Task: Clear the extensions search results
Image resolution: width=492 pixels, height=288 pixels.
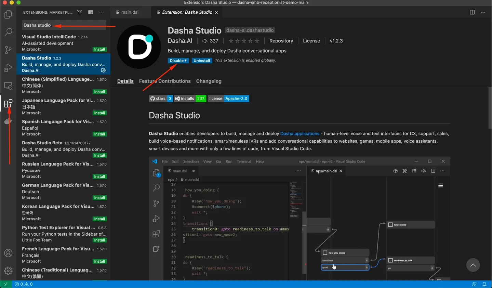Action: tap(91, 12)
